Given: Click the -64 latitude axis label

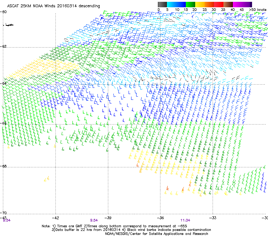Looking at the screenshot, I should pos(4,84).
